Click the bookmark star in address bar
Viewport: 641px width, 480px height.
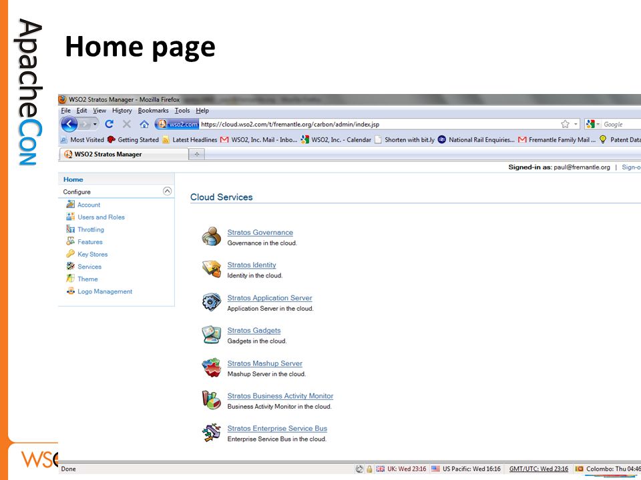565,124
